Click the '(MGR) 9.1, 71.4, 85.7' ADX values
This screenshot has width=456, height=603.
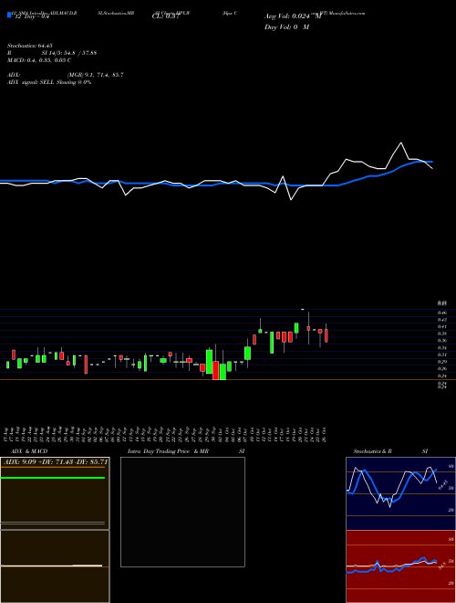[95, 75]
